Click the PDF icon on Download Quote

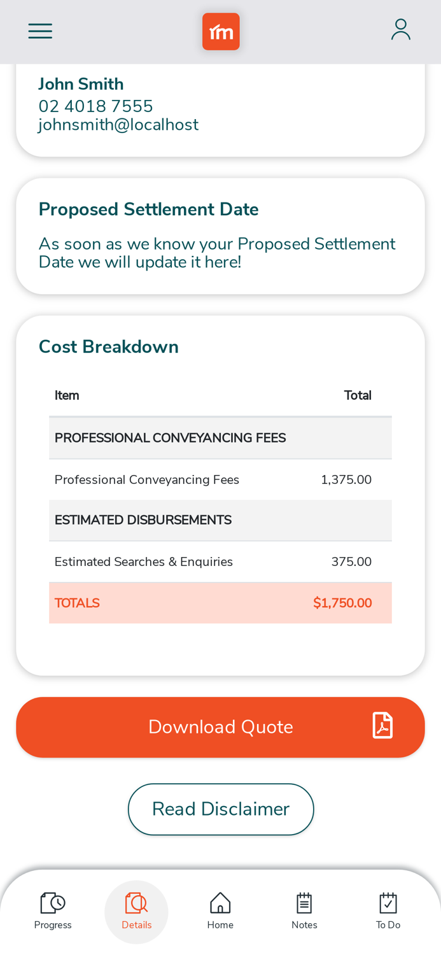pyautogui.click(x=382, y=725)
